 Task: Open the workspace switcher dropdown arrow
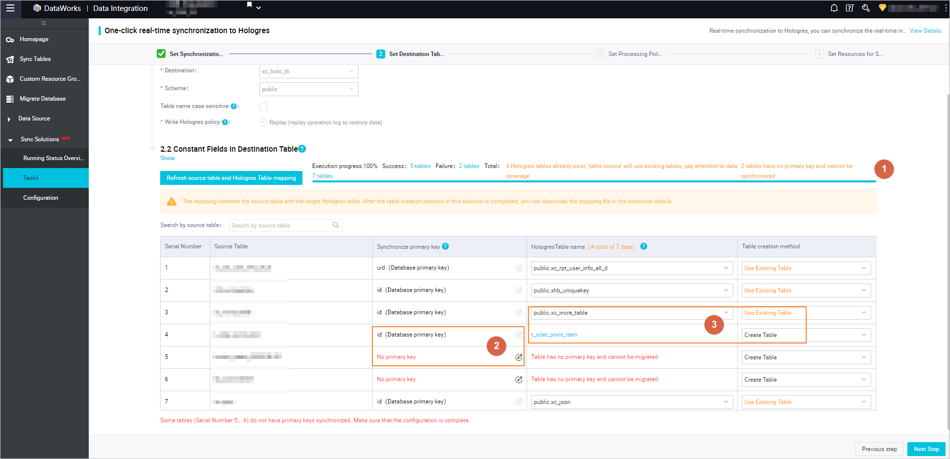pos(258,8)
